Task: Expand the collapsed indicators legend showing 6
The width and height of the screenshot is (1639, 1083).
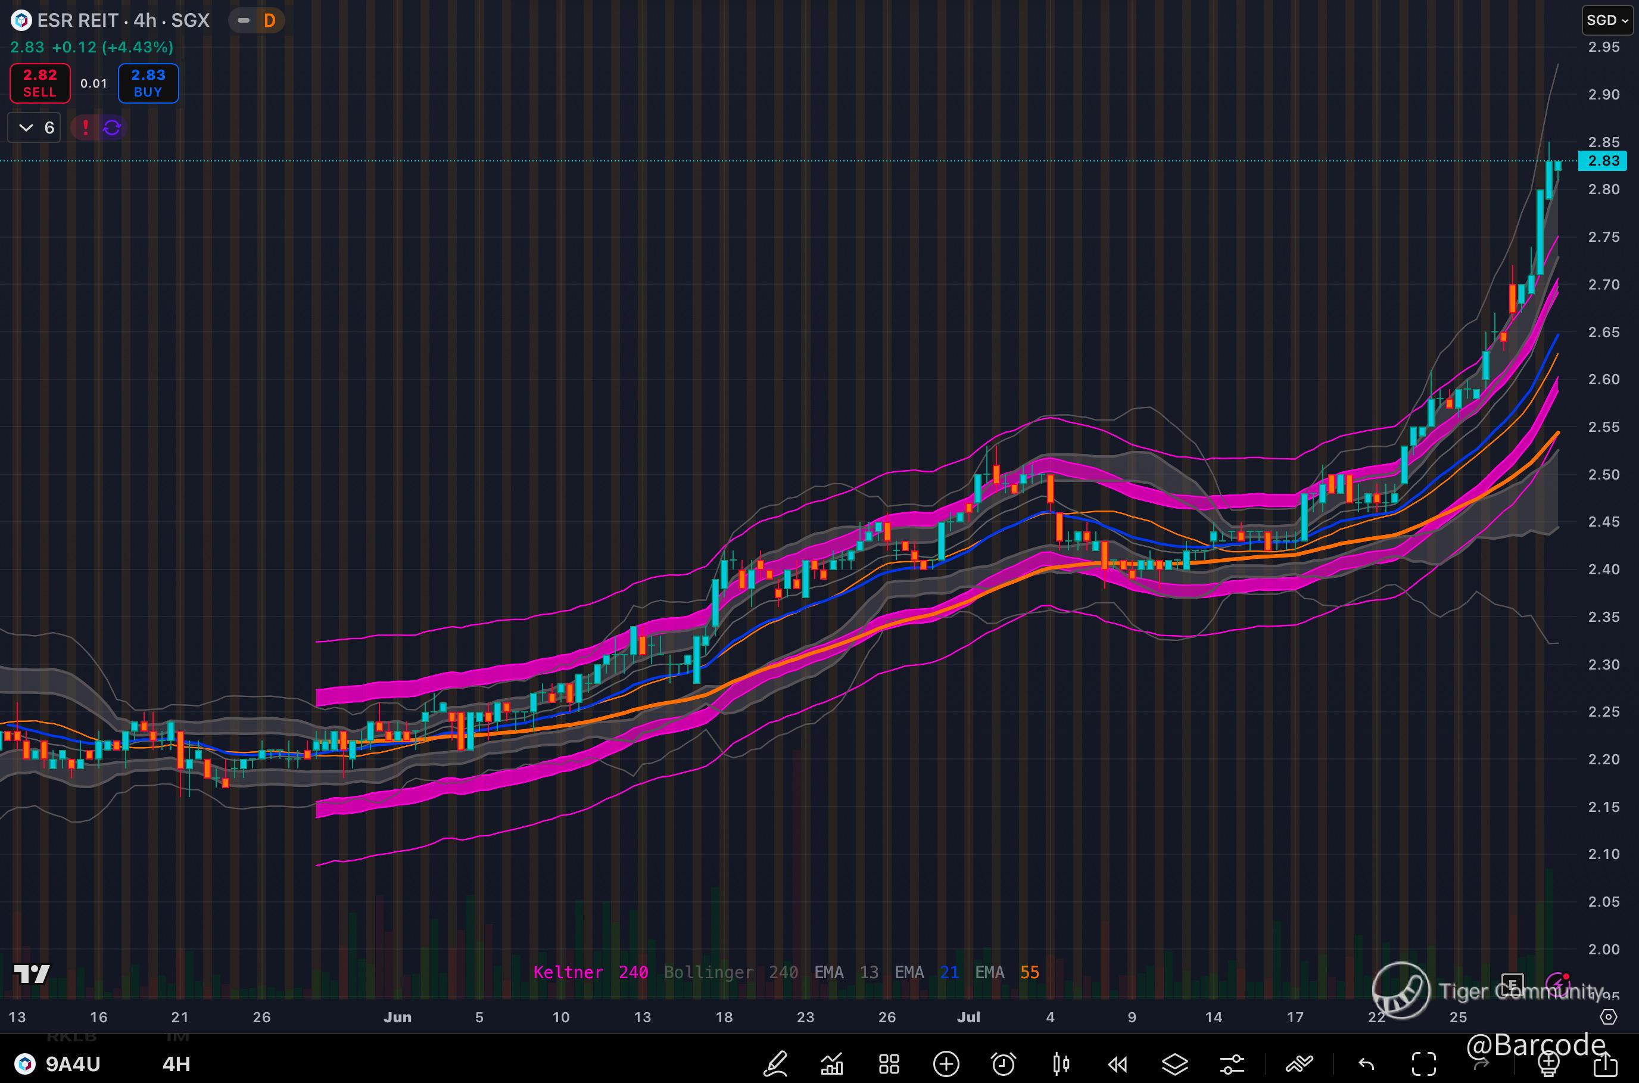Action: (x=35, y=127)
